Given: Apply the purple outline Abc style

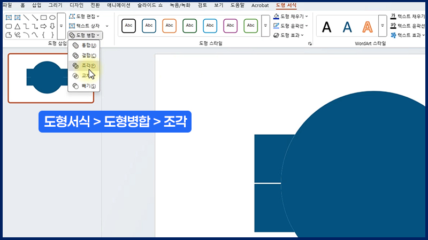Looking at the screenshot, I should [x=231, y=26].
